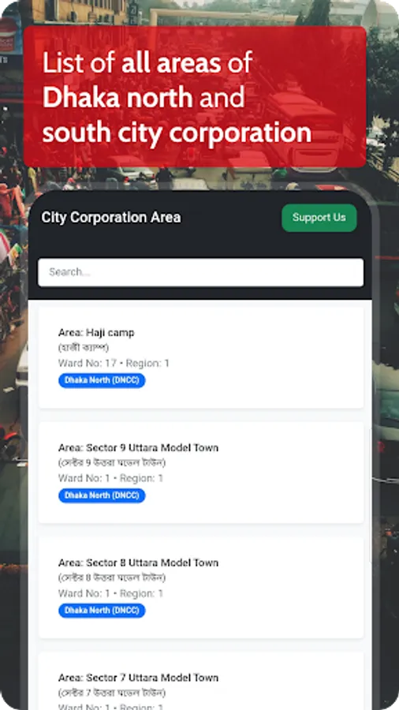Click the City Corporation Area header title

(111, 218)
